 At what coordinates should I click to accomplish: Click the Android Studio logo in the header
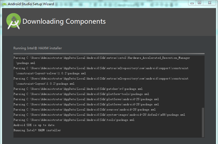click(x=14, y=21)
